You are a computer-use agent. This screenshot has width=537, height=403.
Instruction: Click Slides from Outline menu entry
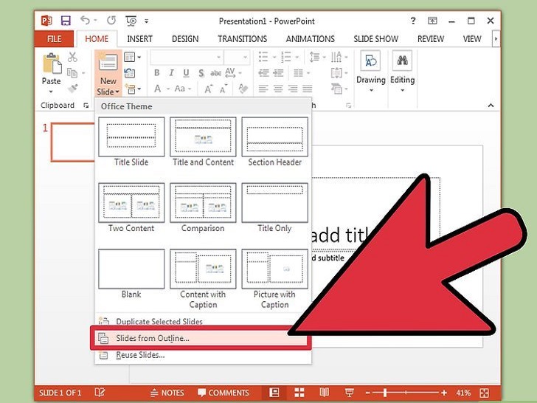point(201,338)
